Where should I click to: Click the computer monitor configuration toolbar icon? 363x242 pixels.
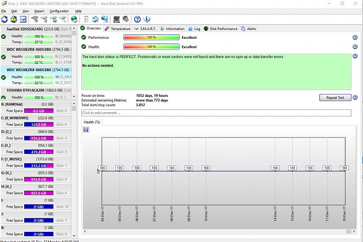pos(116,19)
